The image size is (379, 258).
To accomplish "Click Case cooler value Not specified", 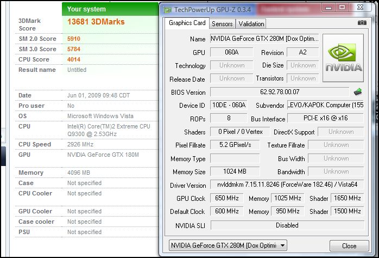I will click(84, 222).
